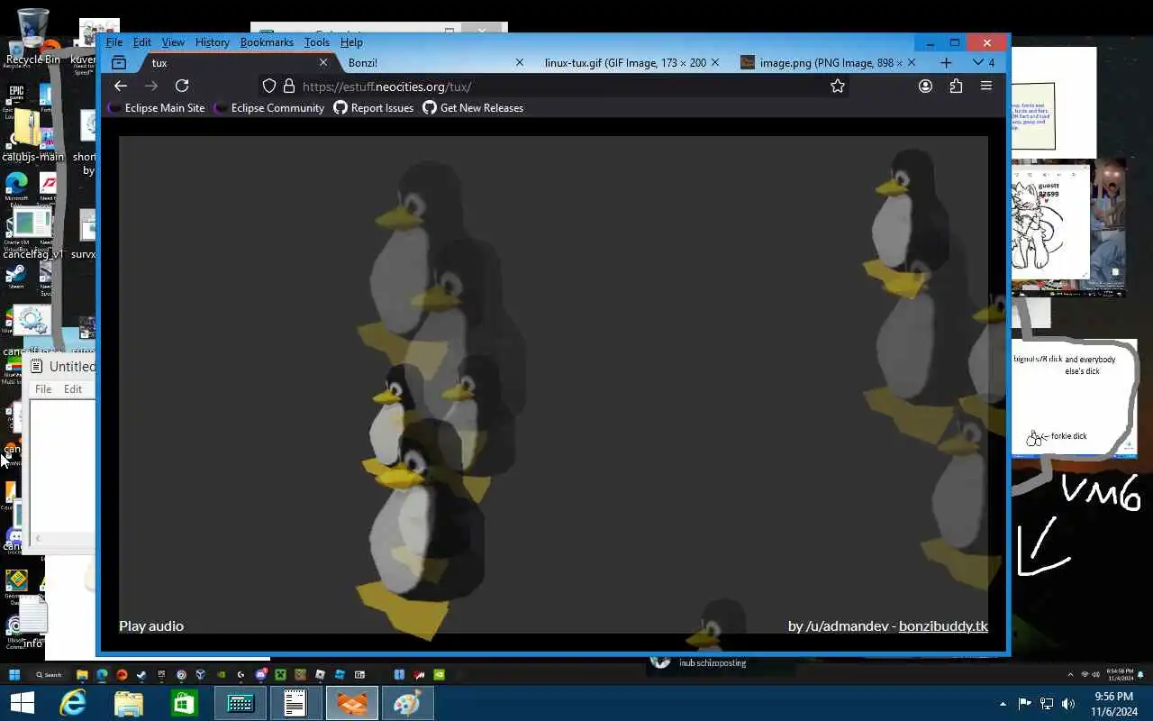Open the Bookmarks menu
Image resolution: width=1153 pixels, height=721 pixels.
267,42
